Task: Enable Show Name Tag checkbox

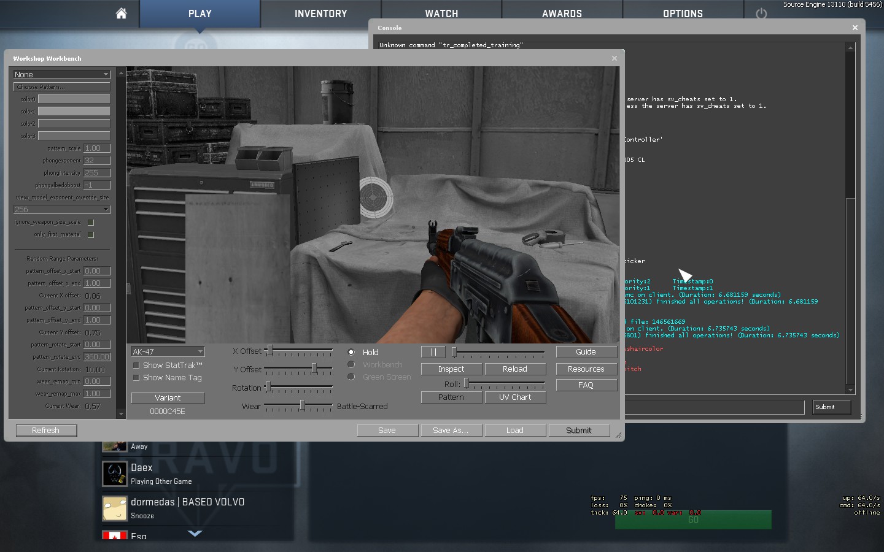Action: [136, 378]
